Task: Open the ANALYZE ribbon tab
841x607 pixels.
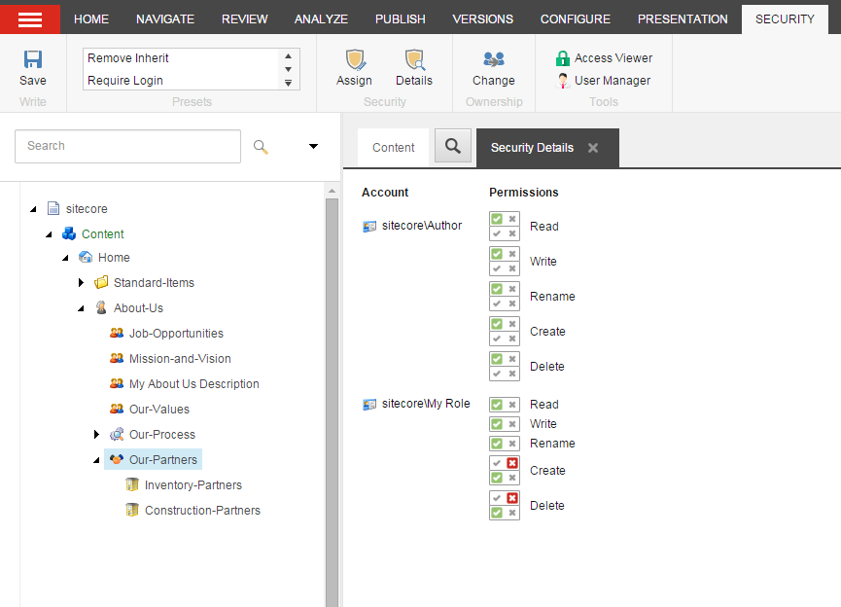Action: point(321,19)
